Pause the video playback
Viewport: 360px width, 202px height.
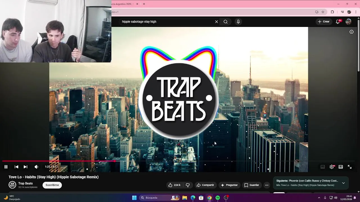pos(6,167)
